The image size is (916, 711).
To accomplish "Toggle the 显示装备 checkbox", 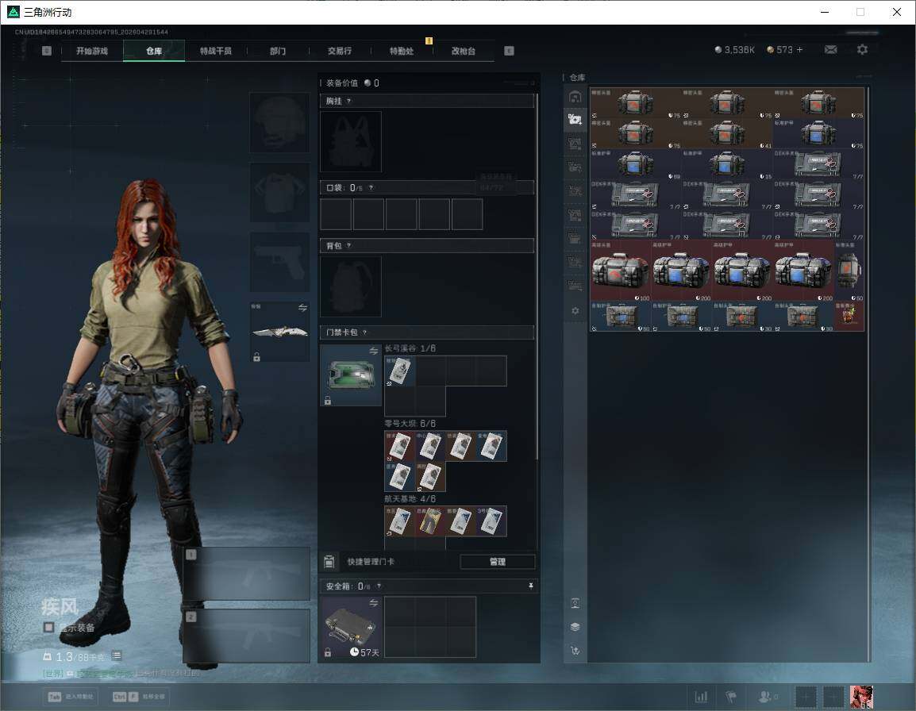I will click(x=49, y=628).
